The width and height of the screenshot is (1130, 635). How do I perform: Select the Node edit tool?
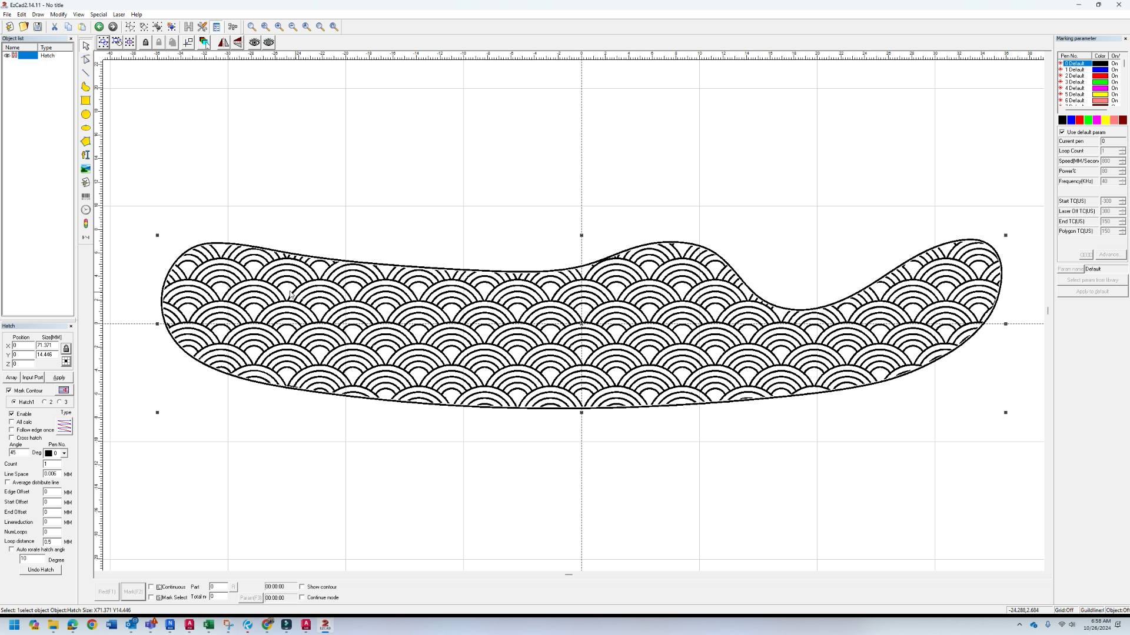coord(86,59)
